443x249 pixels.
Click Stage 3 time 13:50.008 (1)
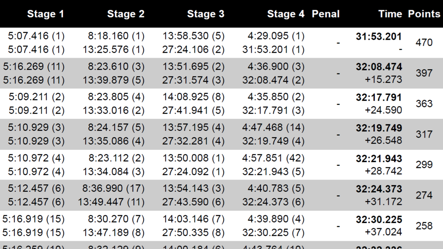point(193,158)
